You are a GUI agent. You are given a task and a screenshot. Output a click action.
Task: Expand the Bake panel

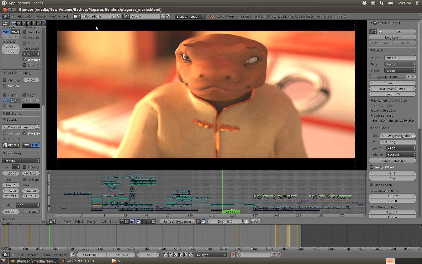[4, 219]
